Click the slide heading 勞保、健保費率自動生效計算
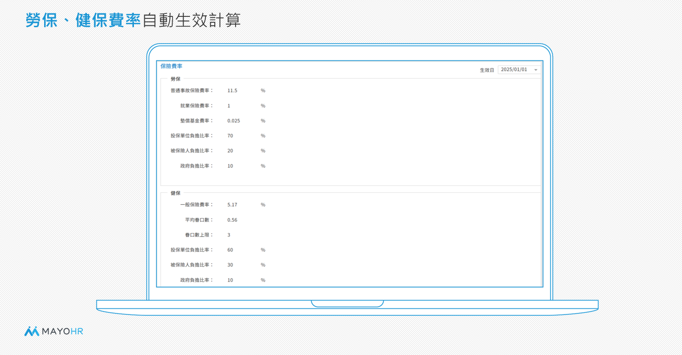 pos(133,20)
